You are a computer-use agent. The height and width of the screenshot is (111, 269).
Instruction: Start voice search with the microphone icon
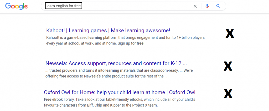207,6
